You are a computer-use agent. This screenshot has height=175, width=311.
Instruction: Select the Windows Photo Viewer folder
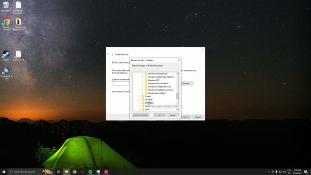[158, 83]
